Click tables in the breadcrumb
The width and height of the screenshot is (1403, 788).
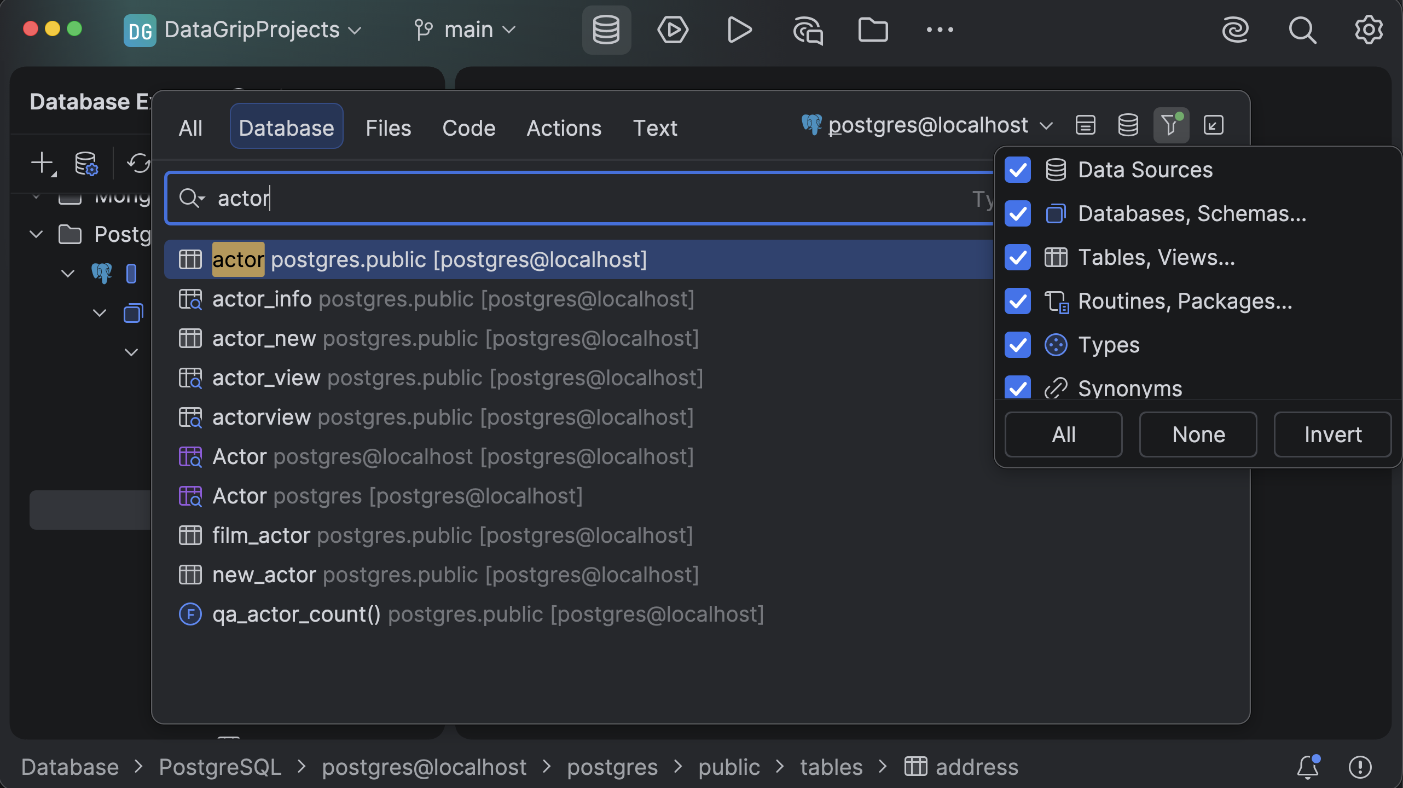(831, 767)
